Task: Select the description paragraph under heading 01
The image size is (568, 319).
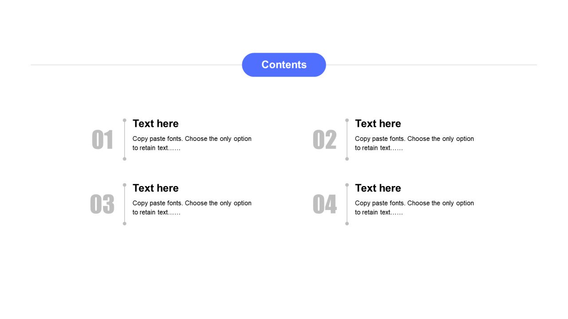Action: click(x=192, y=143)
